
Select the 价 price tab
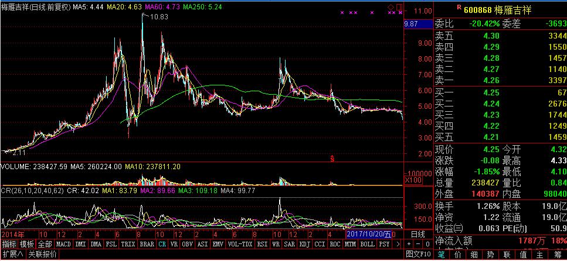point(457,255)
